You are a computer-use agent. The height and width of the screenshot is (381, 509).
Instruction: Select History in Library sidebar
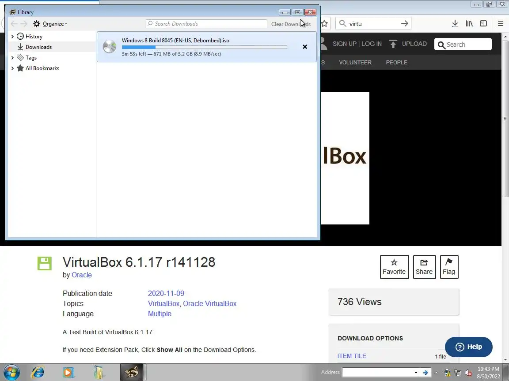(x=34, y=37)
